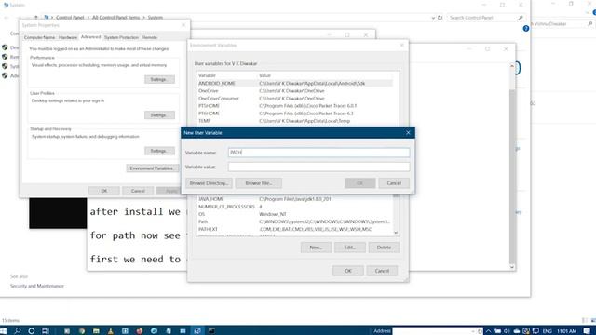
Task: Open Performance Settings button
Action: 159,79
